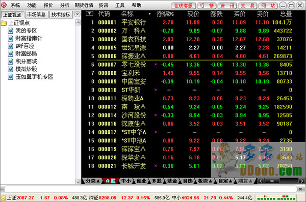Sort by 总量 column header
The height and width of the screenshot is (202, 306).
[x=286, y=14]
